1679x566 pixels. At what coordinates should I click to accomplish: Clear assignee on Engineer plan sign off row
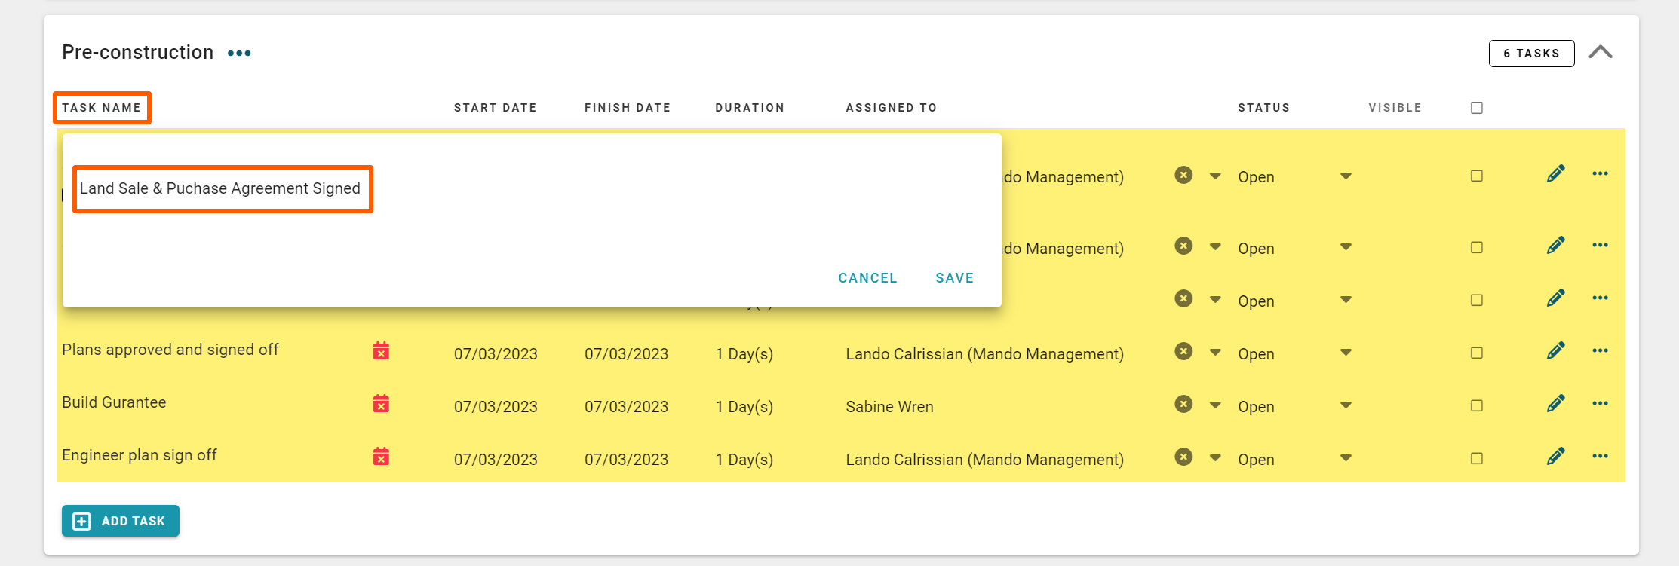[x=1183, y=457]
